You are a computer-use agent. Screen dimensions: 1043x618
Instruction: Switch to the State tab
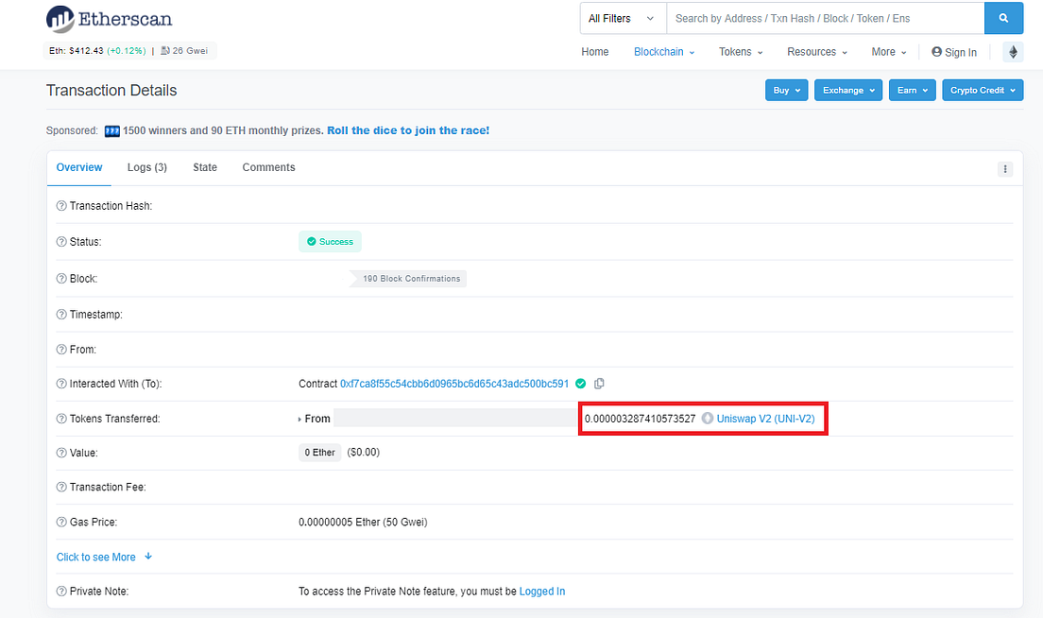[x=204, y=167]
